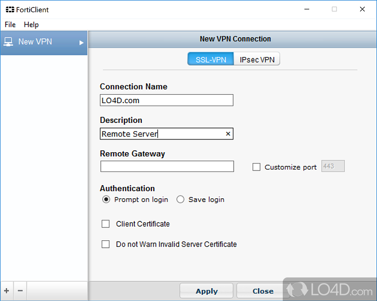Clear the Description field with X icon
Image resolution: width=377 pixels, height=301 pixels.
click(228, 134)
